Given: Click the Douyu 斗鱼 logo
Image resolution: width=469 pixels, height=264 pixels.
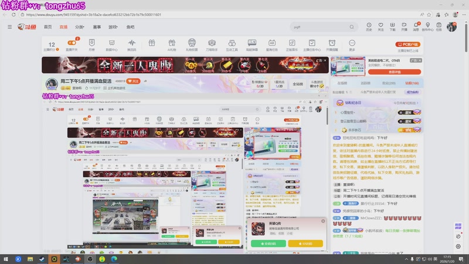Looking at the screenshot, I should point(27,27).
